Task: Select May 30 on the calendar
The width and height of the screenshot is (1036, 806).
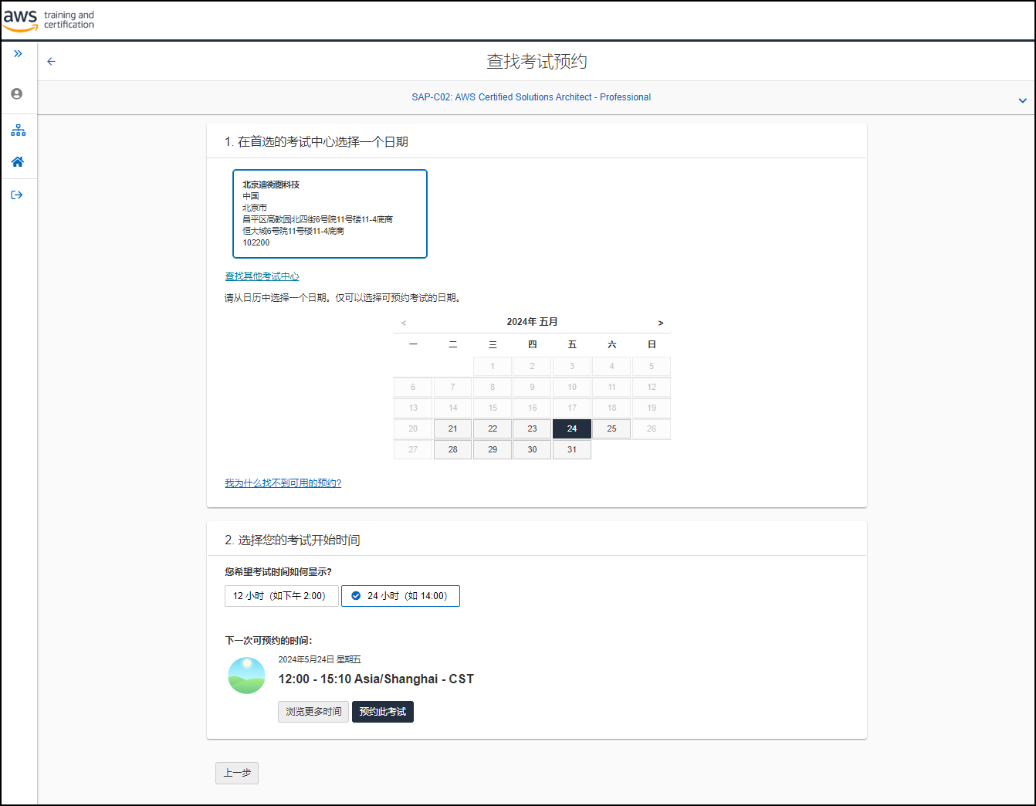Action: 532,449
